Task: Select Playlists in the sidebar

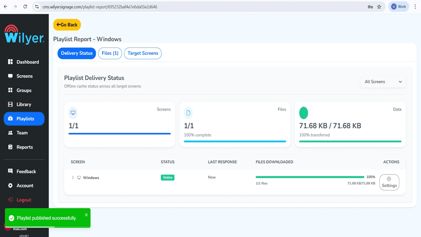Action: pos(24,118)
